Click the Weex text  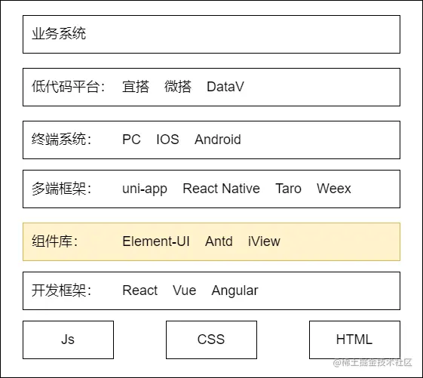pyautogui.click(x=334, y=189)
